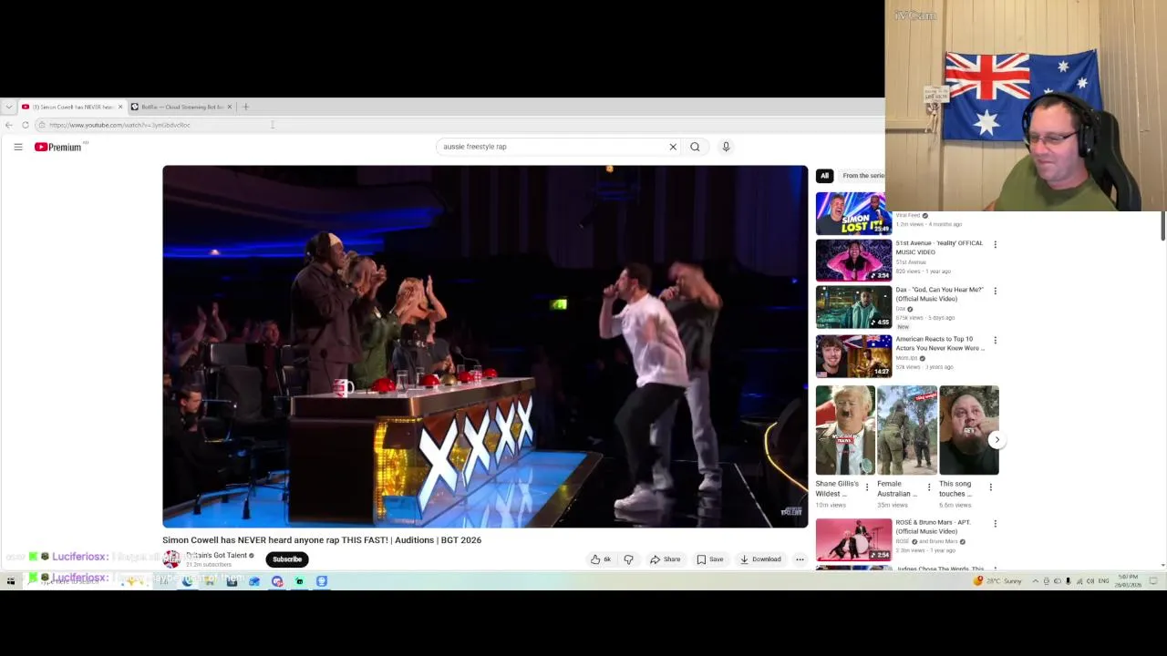Show hidden system tray icons chevron
This screenshot has width=1167, height=656.
pyautogui.click(x=1035, y=581)
